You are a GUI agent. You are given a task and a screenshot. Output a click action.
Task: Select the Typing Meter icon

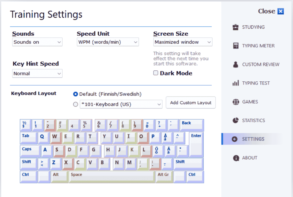coord(235,46)
